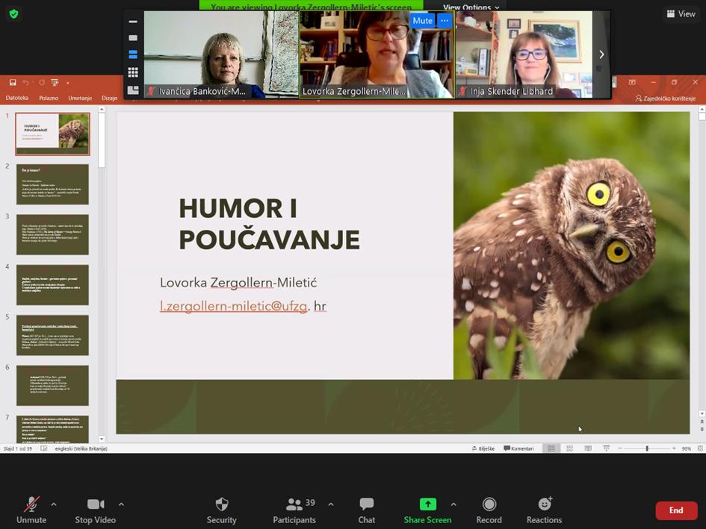Screen dimensions: 706x529
Task: Switch the video panel to grid view
Action: click(133, 72)
